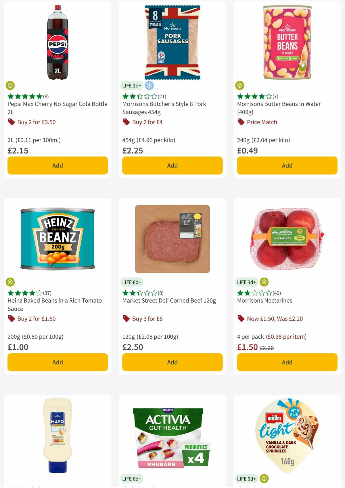Viewport: 345px width, 488px height.
Task: Click the LIFE 1d+ badge on the sausages
Action: (x=132, y=86)
